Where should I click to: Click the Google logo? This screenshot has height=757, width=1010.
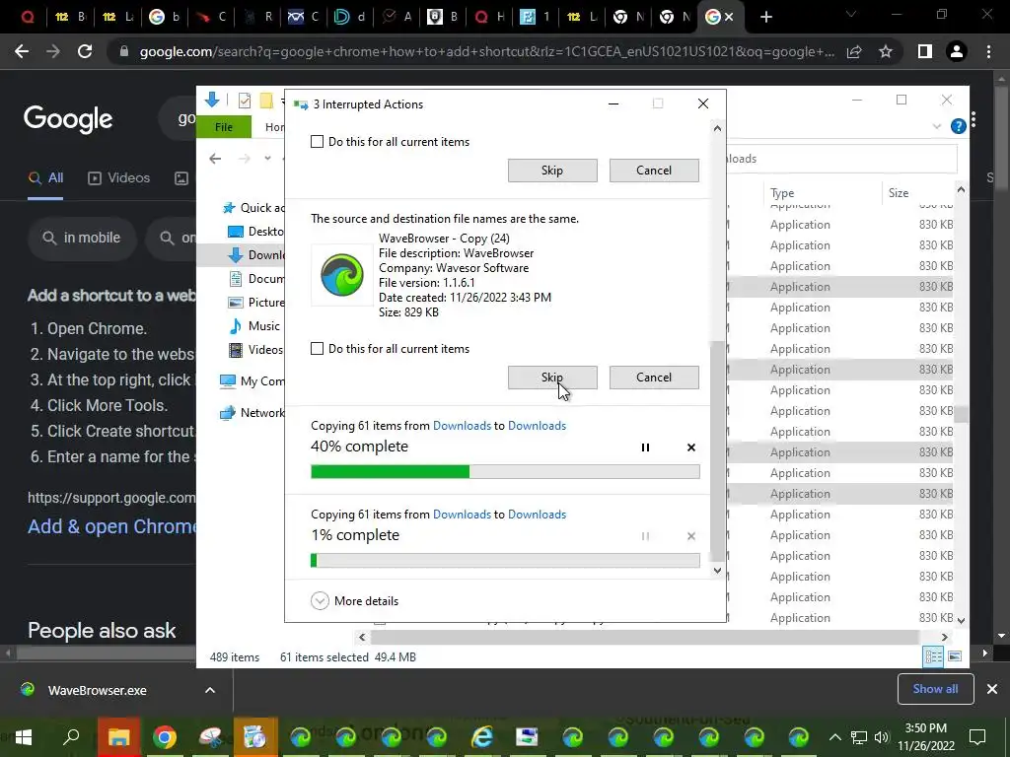coord(68,119)
